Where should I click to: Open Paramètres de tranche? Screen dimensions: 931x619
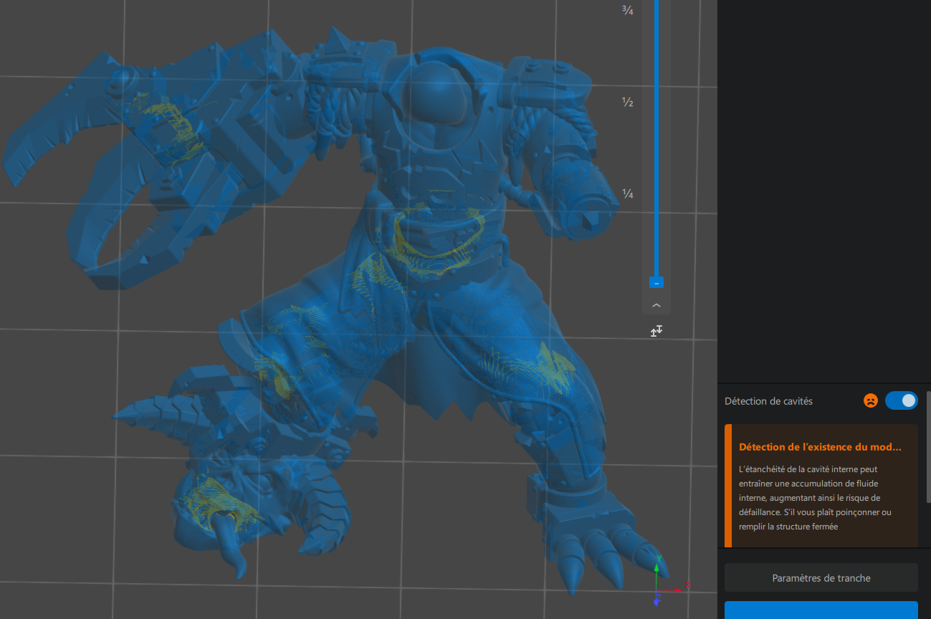coord(821,578)
